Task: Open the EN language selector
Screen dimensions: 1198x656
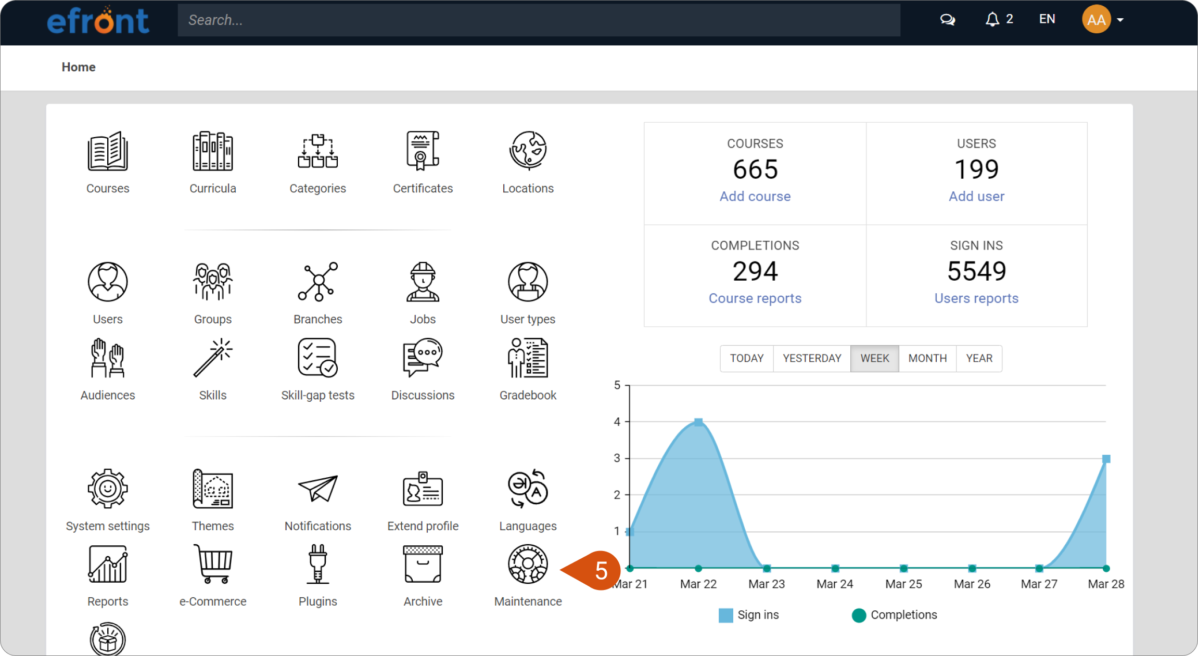Action: tap(1047, 19)
